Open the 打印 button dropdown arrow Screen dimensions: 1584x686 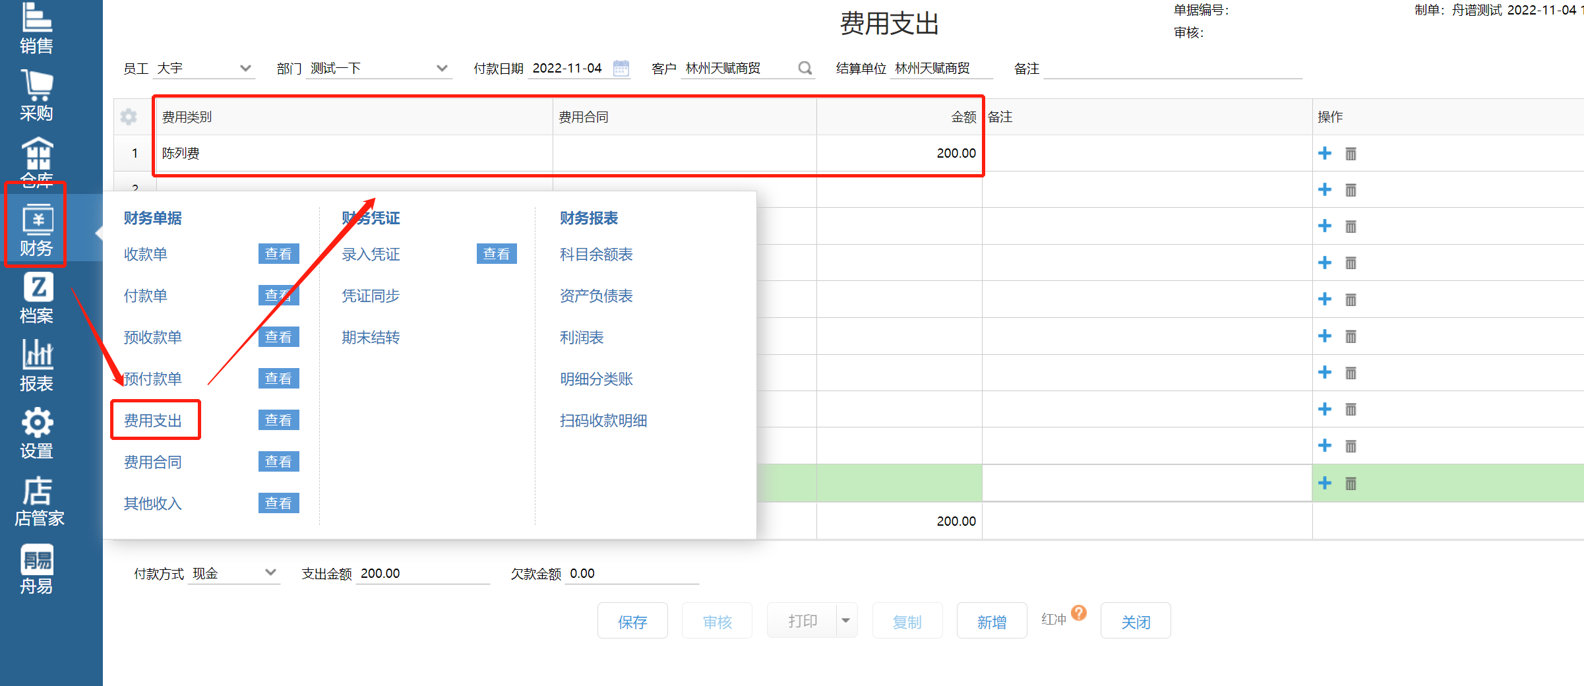(846, 621)
